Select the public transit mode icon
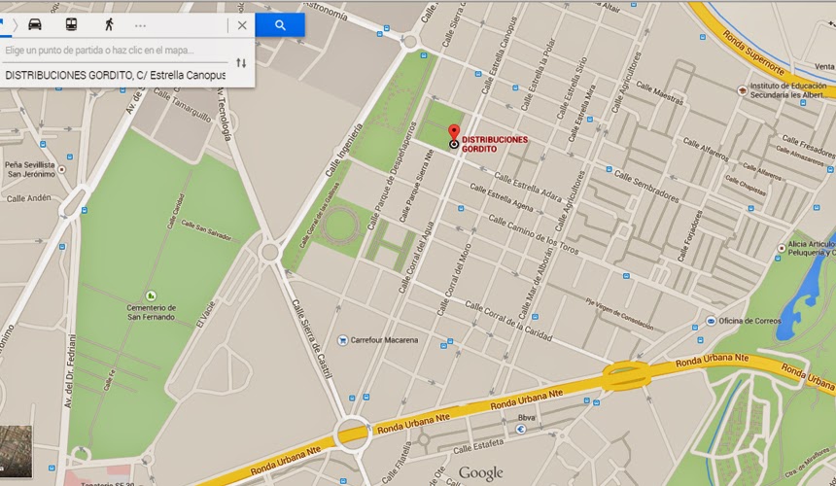This screenshot has height=486, width=836. point(71,24)
